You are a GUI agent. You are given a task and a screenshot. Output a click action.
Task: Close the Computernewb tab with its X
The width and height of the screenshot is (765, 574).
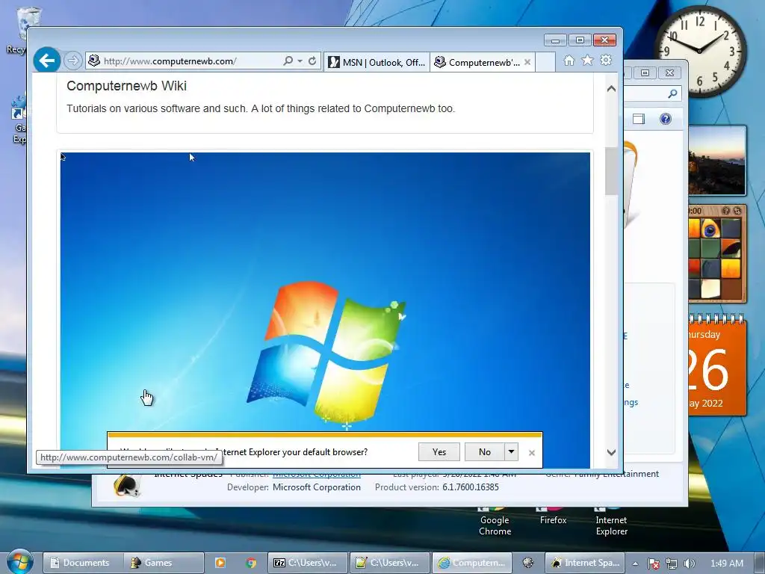527,63
